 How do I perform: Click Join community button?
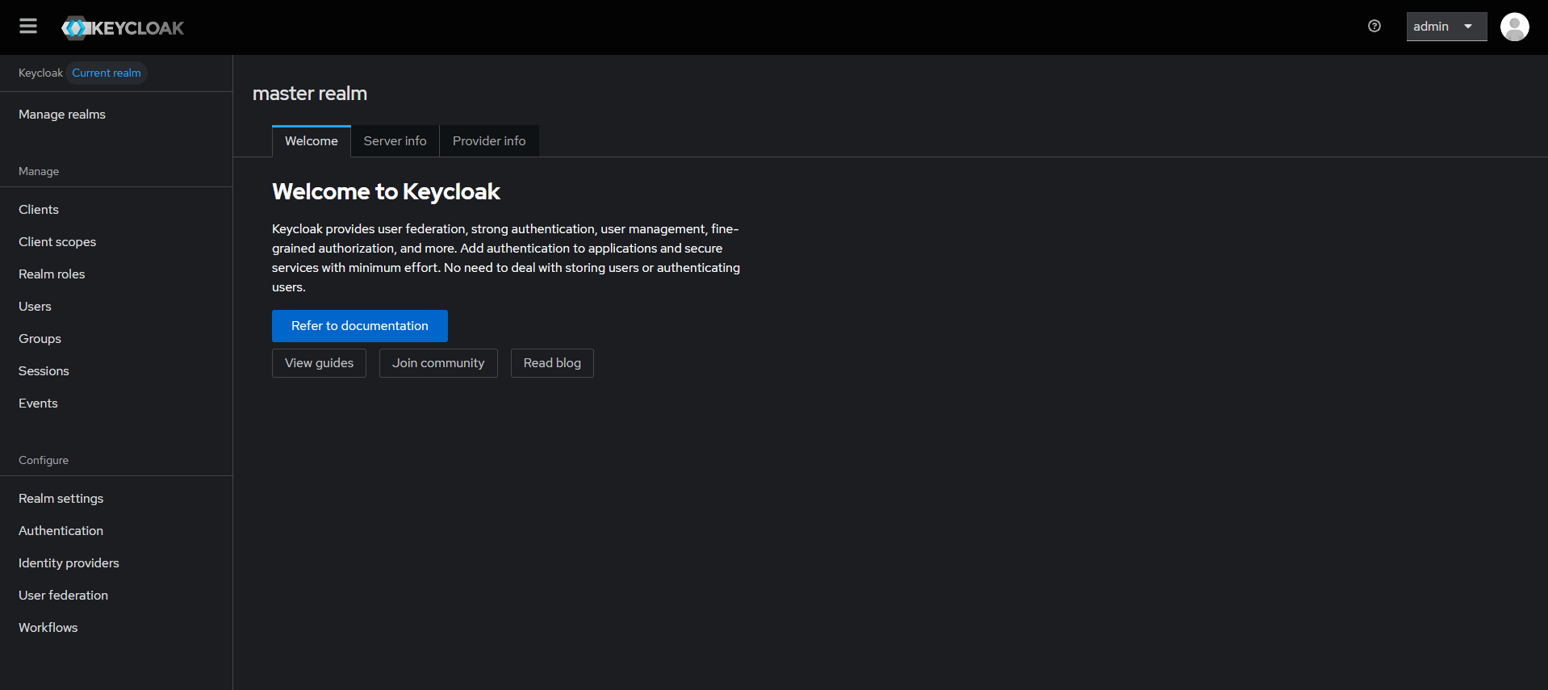[438, 363]
